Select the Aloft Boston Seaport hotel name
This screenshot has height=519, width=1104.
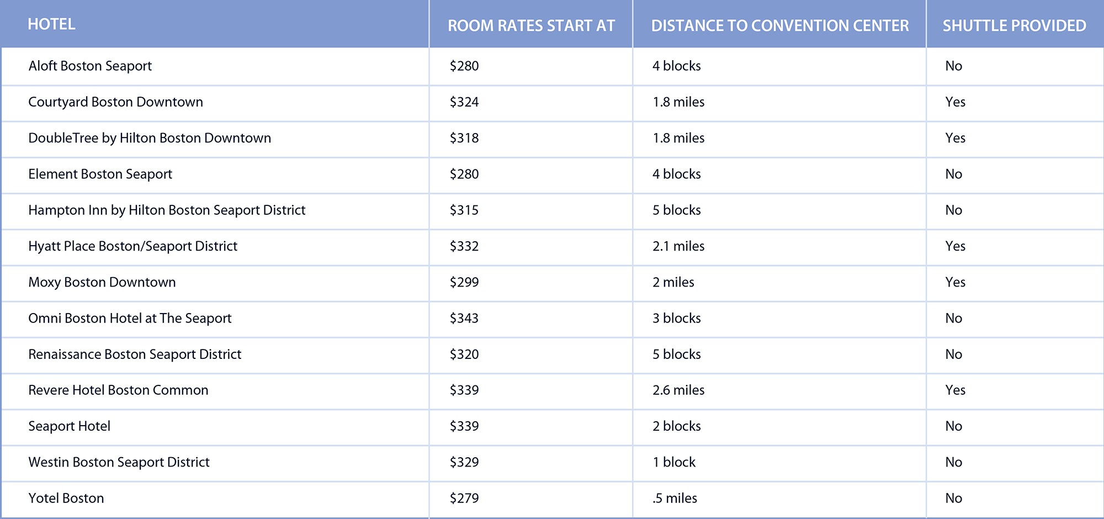point(90,66)
